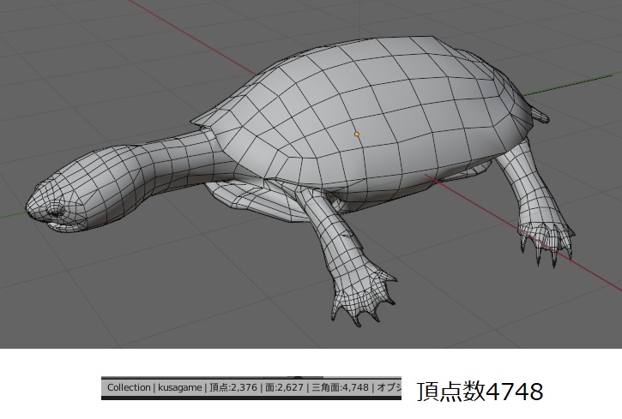This screenshot has width=622, height=419.
Task: Click the "kusagame" object name in status bar
Action: coord(179,387)
